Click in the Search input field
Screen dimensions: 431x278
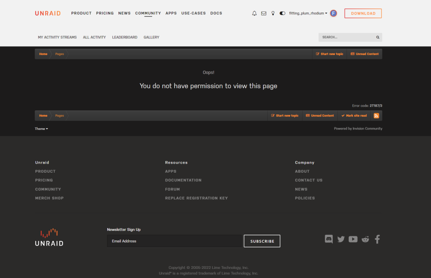(347, 37)
